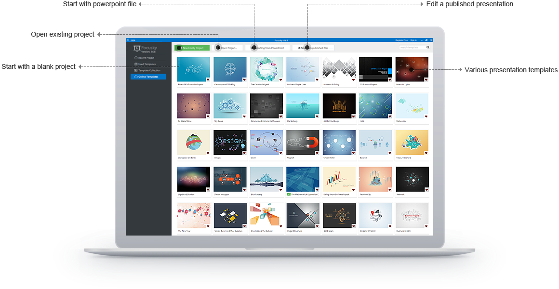Image resolution: width=559 pixels, height=289 pixels.
Task: Click the Sign In link
Action: (413, 40)
